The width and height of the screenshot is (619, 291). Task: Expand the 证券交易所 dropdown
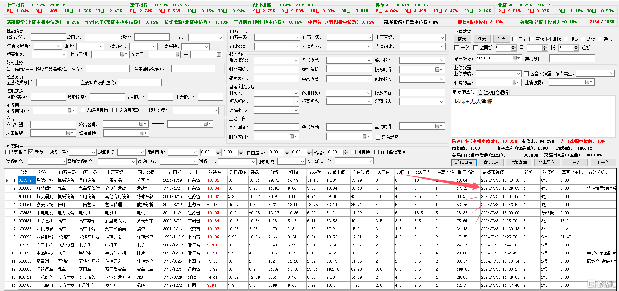59,46
